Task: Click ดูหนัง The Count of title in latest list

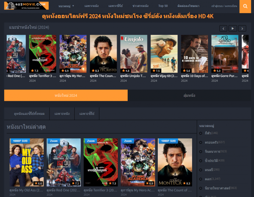Action: point(175,190)
